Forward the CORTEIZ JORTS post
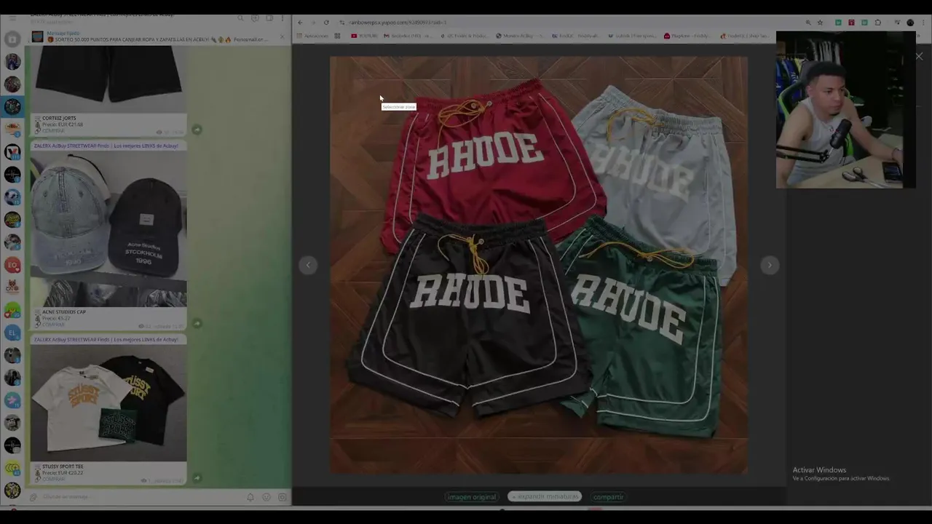The height and width of the screenshot is (524, 932). 197,130
